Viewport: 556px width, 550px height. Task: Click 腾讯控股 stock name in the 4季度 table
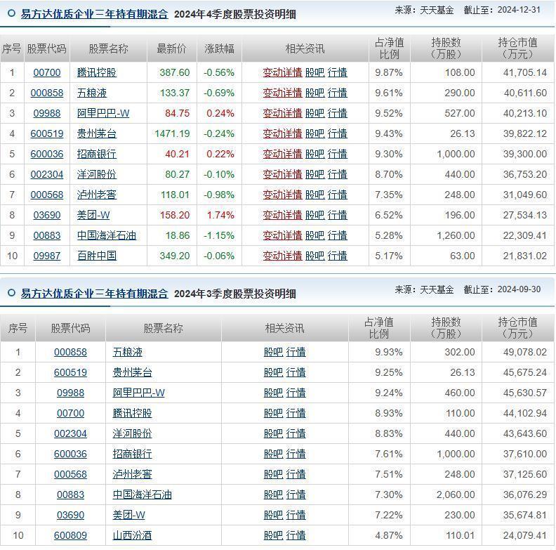[97, 72]
